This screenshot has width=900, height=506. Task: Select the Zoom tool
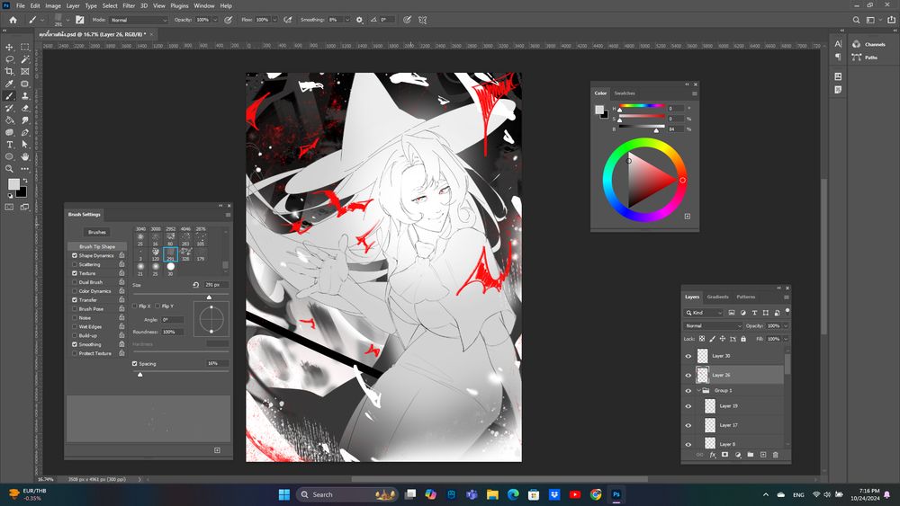[9, 169]
